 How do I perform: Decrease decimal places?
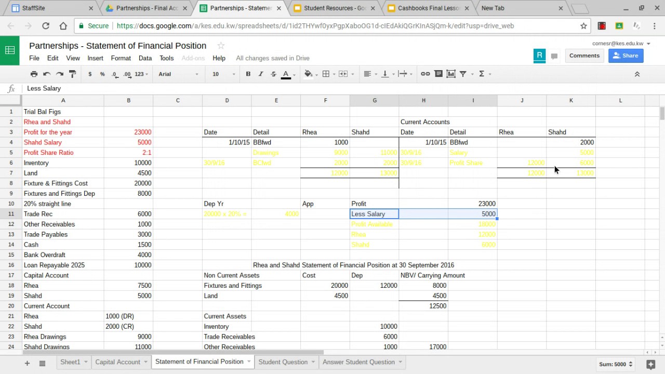click(115, 74)
